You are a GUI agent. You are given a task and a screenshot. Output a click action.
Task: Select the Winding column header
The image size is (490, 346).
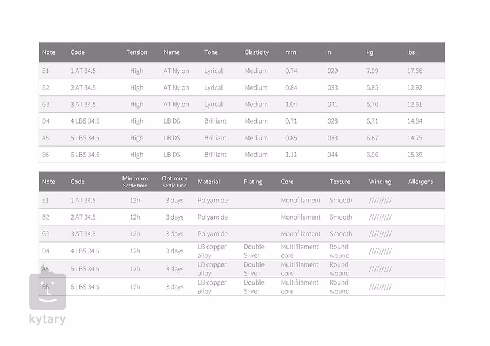(x=380, y=182)
